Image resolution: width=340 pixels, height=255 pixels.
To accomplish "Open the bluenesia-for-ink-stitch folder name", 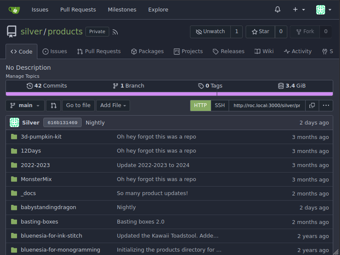I will pos(51,236).
